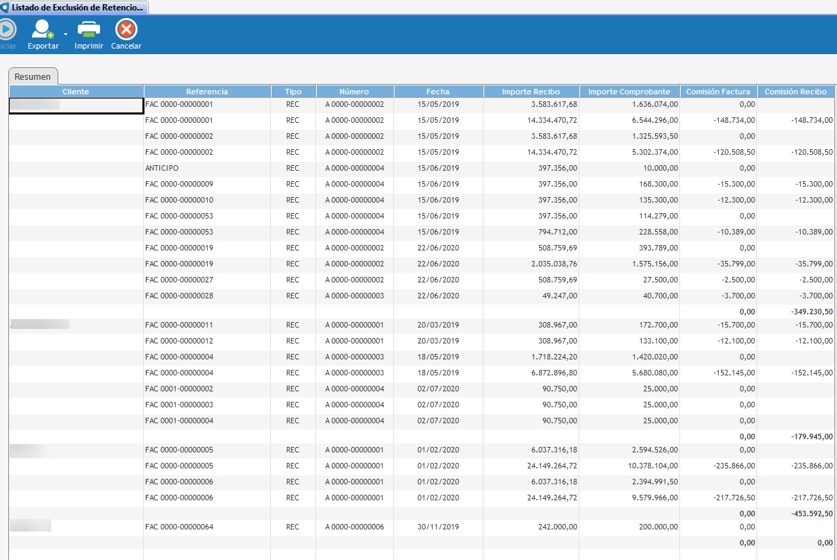This screenshot has width=837, height=560.
Task: Click the Comisión Factura column header
Action: (718, 92)
